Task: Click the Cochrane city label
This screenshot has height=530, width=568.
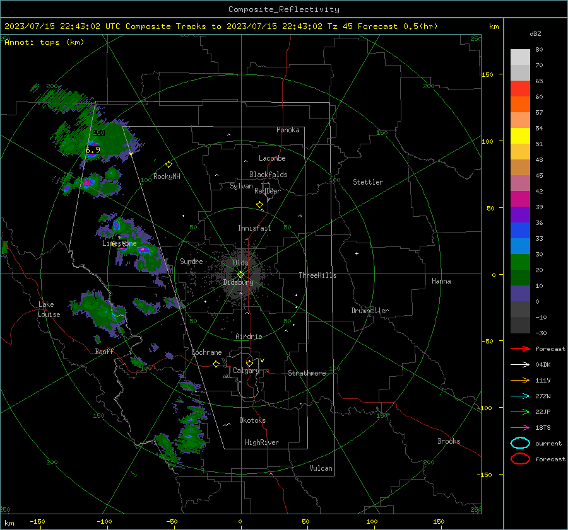Action: (206, 352)
